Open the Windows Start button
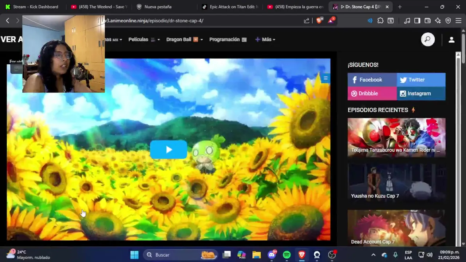The width and height of the screenshot is (466, 262). (134, 255)
